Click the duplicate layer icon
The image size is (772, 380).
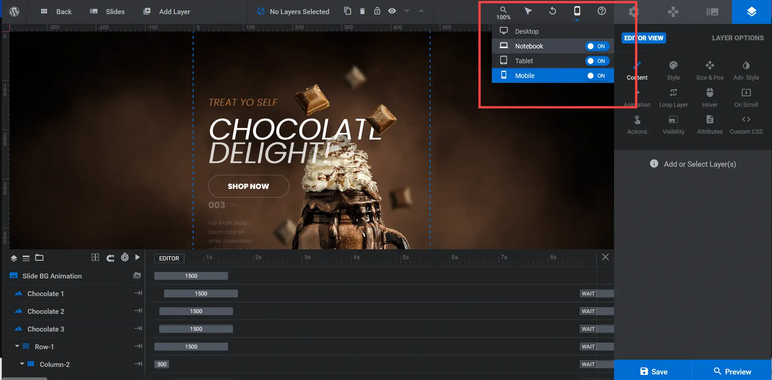coord(347,11)
